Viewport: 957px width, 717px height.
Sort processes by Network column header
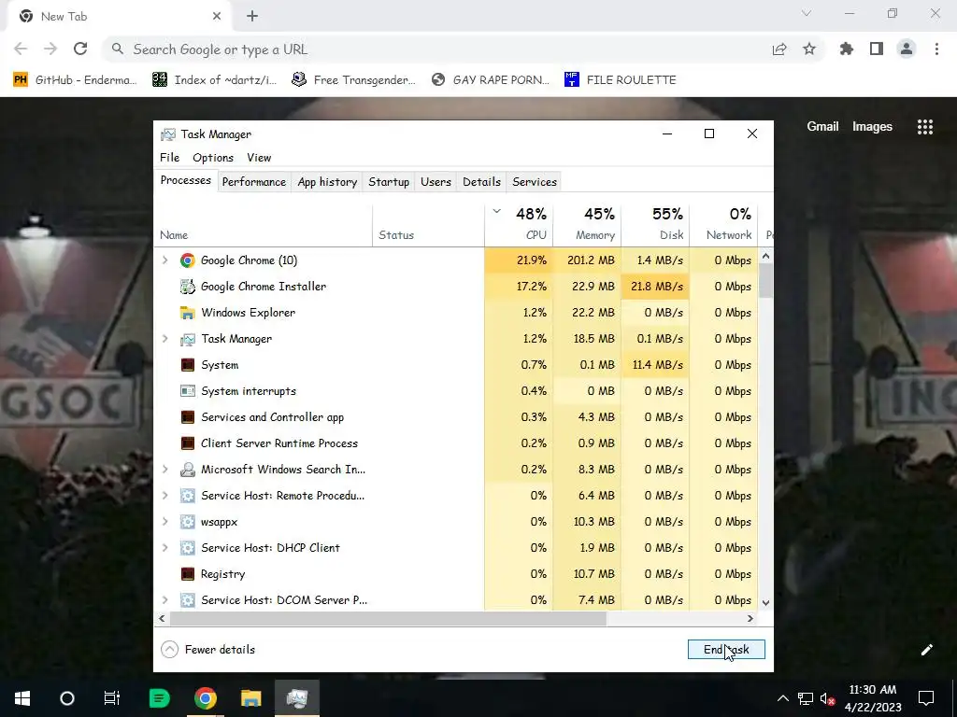pos(724,224)
